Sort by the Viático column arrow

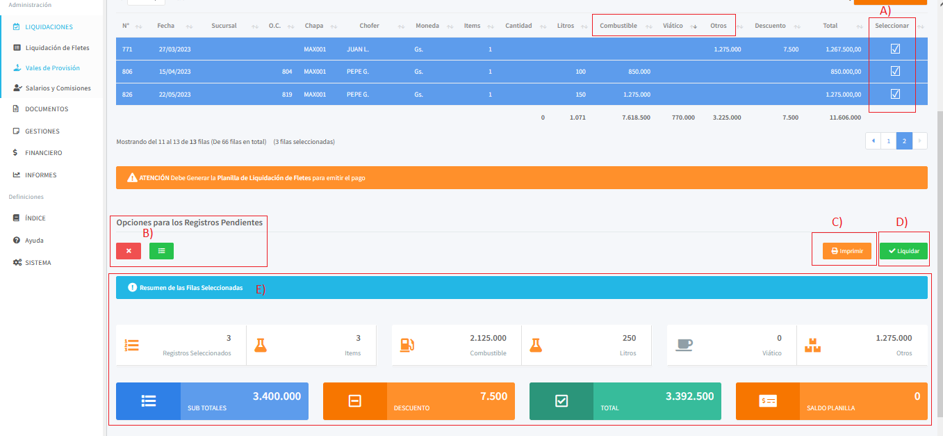click(x=694, y=26)
